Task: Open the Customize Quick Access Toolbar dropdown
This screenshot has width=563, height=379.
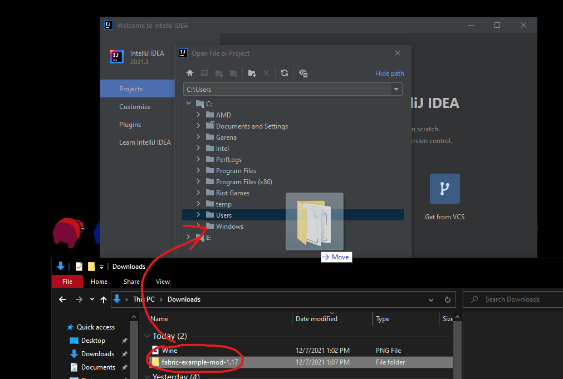Action: [x=101, y=267]
